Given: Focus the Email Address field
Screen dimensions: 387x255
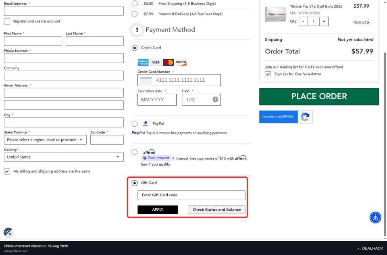Looking at the screenshot, I should tap(64, 11).
